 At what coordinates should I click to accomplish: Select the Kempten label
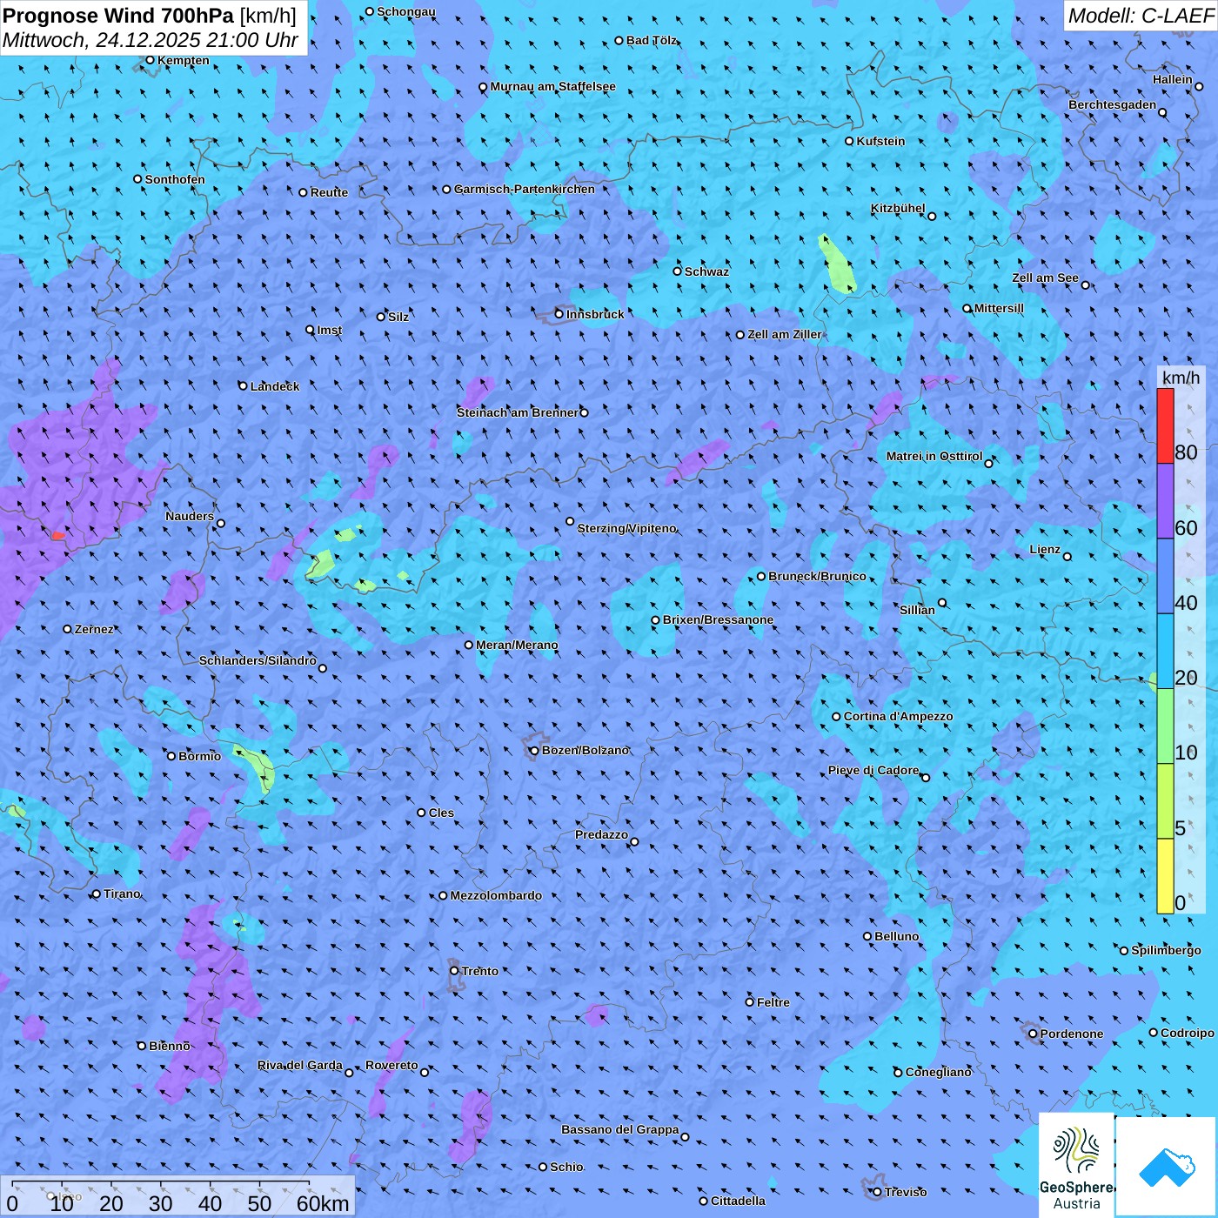click(184, 60)
